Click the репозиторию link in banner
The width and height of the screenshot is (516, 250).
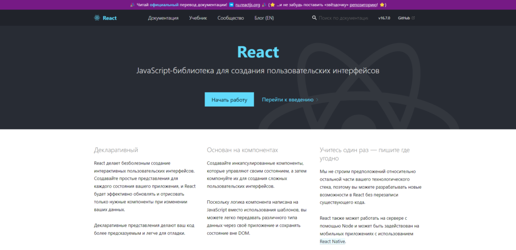coord(363,5)
